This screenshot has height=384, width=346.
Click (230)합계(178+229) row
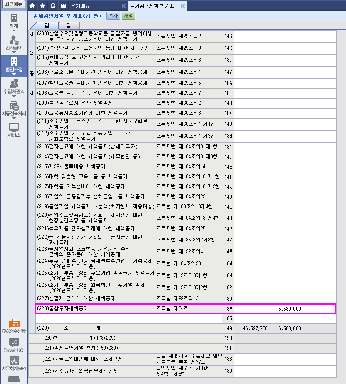pyautogui.click(x=183, y=338)
